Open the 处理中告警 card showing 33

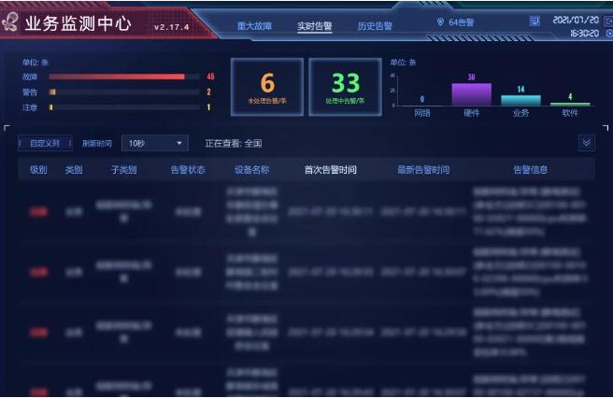345,87
